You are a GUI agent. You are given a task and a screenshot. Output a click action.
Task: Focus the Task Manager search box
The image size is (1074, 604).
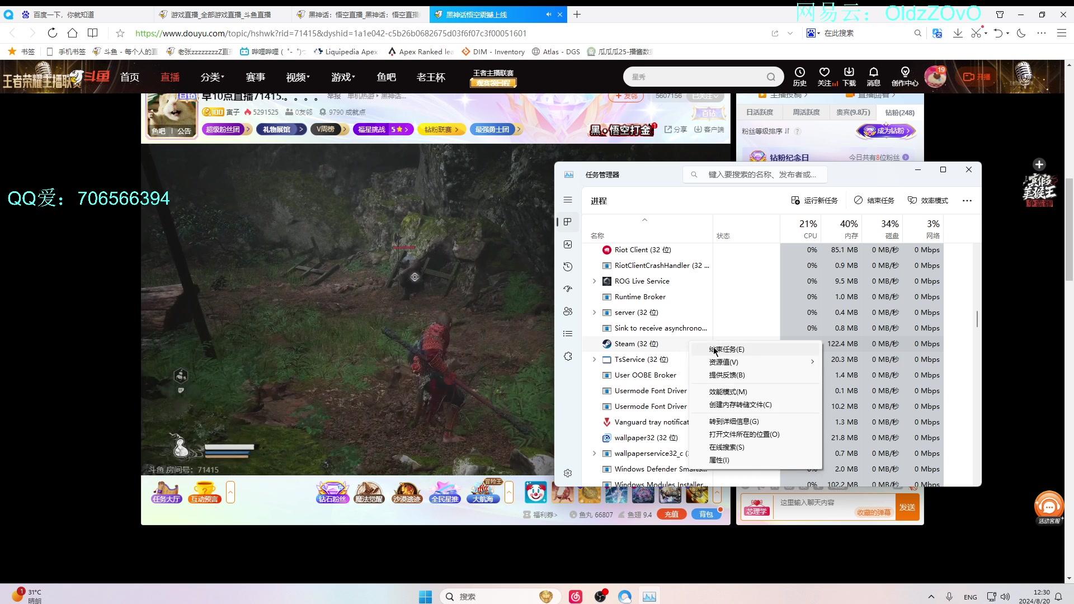755,174
